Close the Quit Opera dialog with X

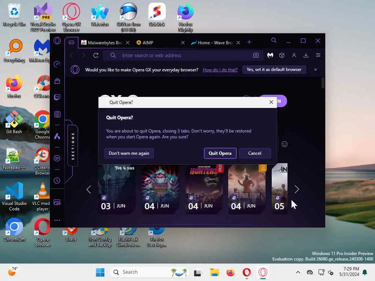click(x=271, y=102)
